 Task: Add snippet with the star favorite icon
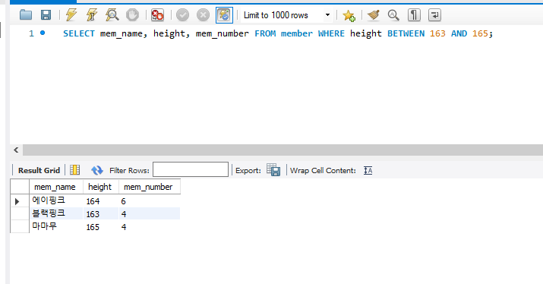(x=349, y=15)
